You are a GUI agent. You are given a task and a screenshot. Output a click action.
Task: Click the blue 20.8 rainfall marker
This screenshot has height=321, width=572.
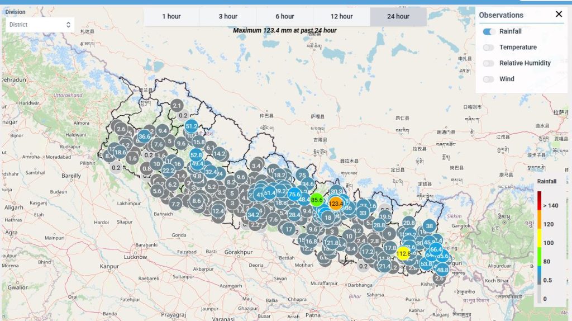click(x=409, y=223)
